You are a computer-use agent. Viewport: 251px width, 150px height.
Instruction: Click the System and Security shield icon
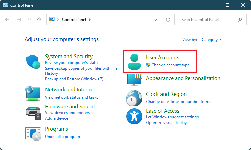[x=33, y=62]
